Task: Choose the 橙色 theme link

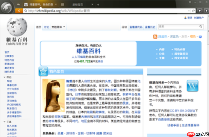Action: click(193, 37)
